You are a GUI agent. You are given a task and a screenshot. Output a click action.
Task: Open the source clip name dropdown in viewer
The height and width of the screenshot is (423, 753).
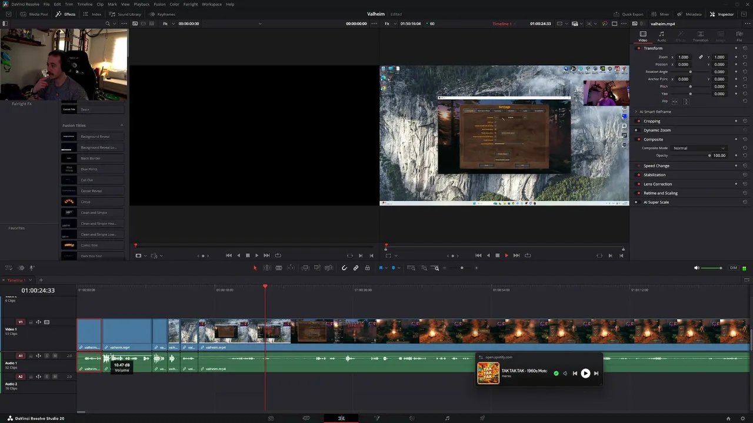[x=260, y=23]
